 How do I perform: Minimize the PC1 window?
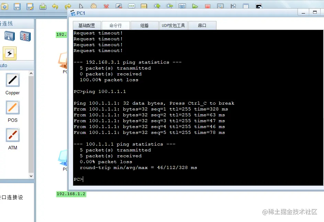303,12
